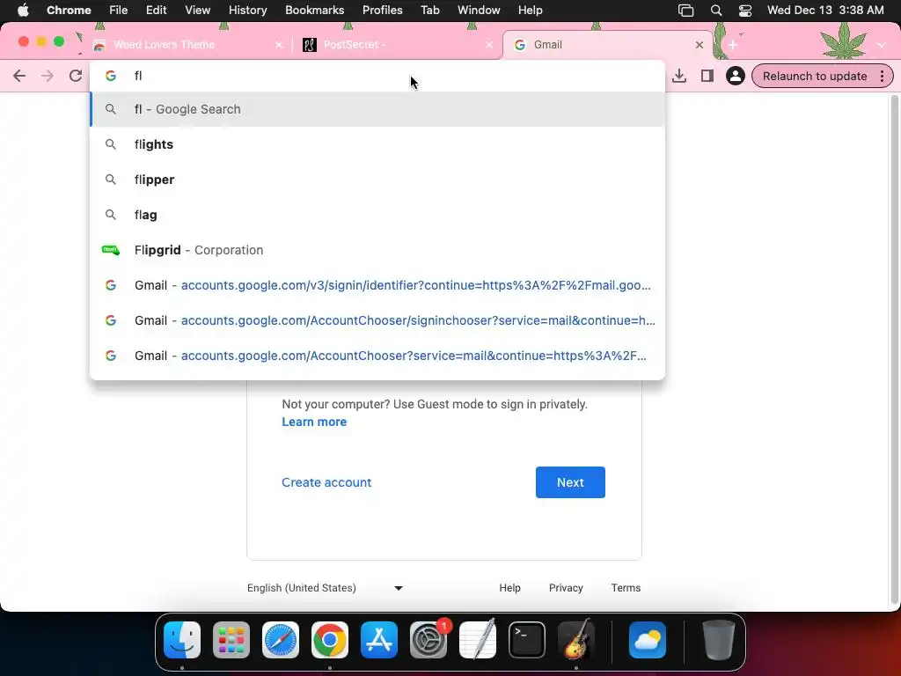The image size is (901, 676).
Task: Select the Flipgrid Corporation suggestion
Action: coord(377,250)
